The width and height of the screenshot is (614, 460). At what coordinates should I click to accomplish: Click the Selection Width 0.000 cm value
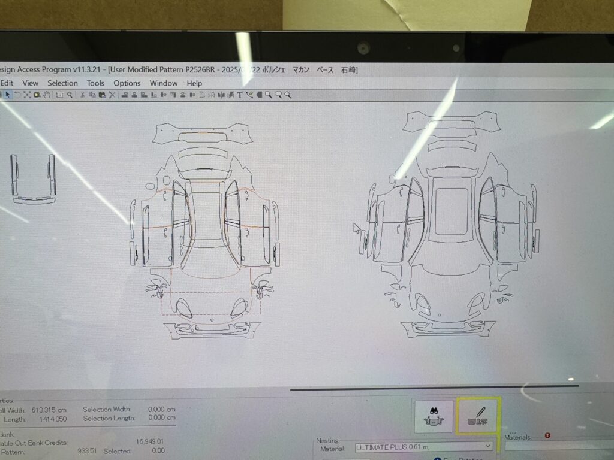pyautogui.click(x=162, y=409)
